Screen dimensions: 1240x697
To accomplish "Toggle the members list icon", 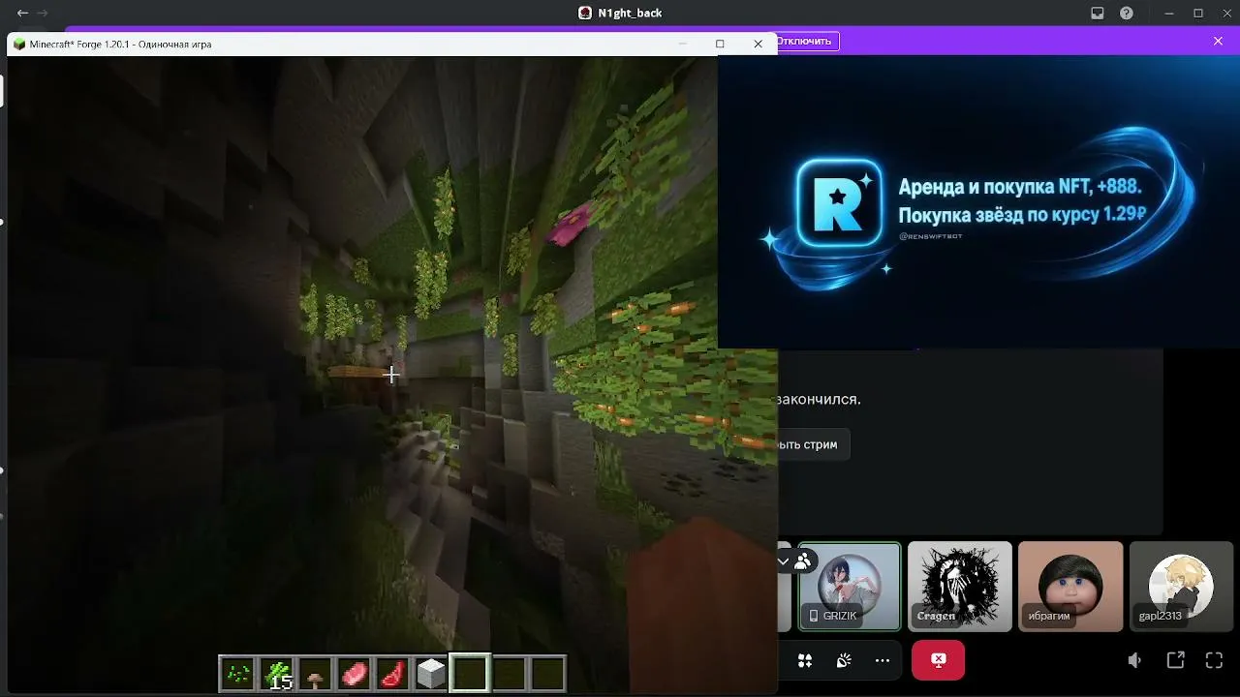I will pyautogui.click(x=802, y=561).
